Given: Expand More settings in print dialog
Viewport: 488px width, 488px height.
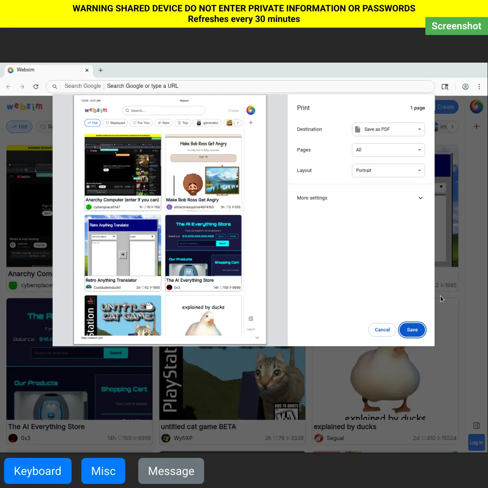Looking at the screenshot, I should tap(360, 198).
